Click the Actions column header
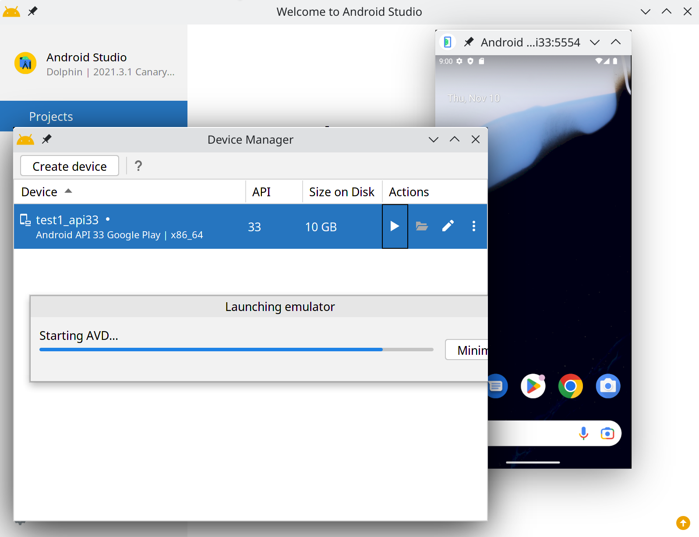The image size is (699, 537). click(x=434, y=192)
